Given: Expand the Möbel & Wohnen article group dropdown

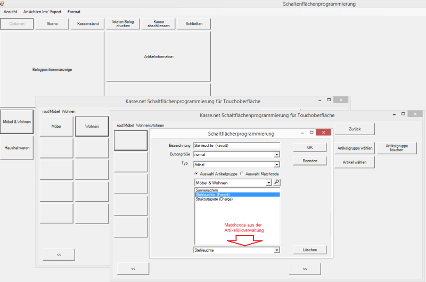Looking at the screenshot, I should pyautogui.click(x=269, y=183).
